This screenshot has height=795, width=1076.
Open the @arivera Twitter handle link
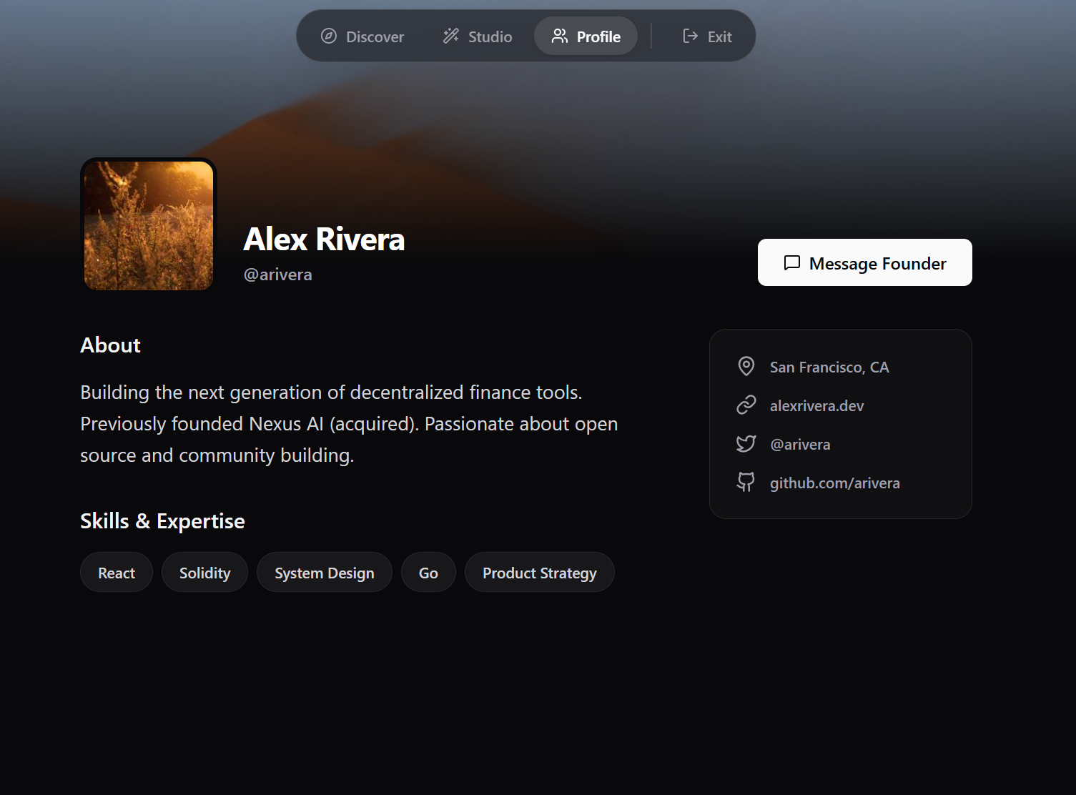click(x=800, y=445)
